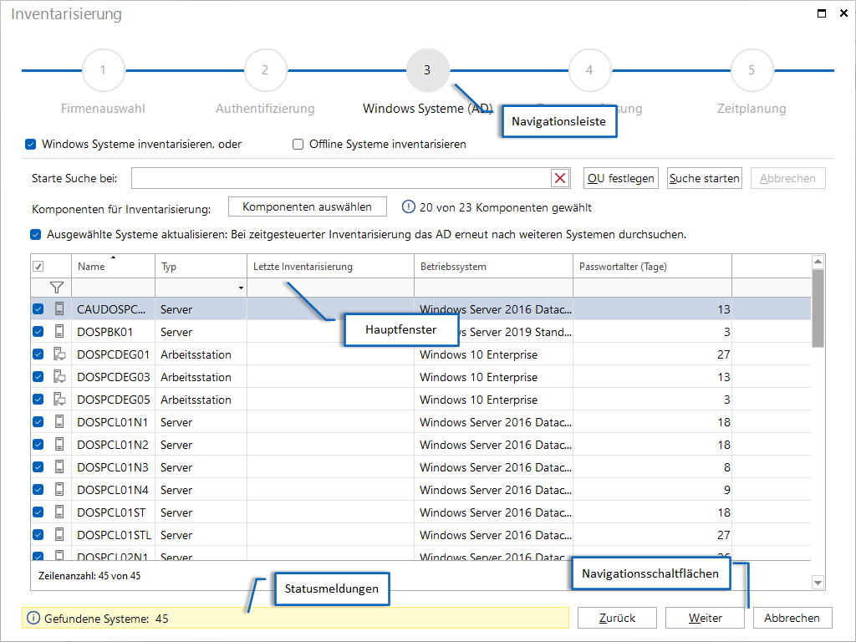The width and height of the screenshot is (856, 642).
Task: Go to step 1 Firmenauswahl
Action: [x=103, y=70]
